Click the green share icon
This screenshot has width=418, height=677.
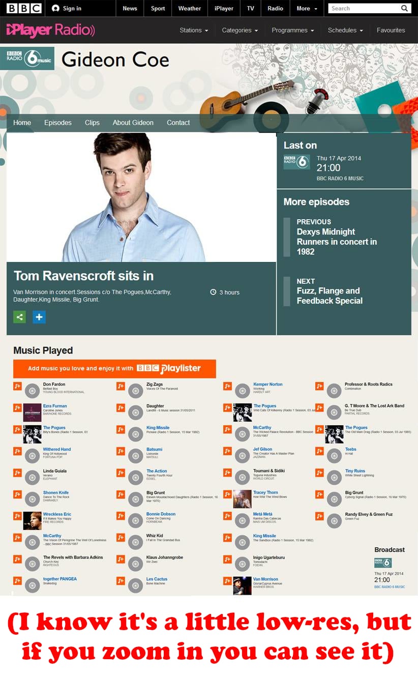coord(19,317)
